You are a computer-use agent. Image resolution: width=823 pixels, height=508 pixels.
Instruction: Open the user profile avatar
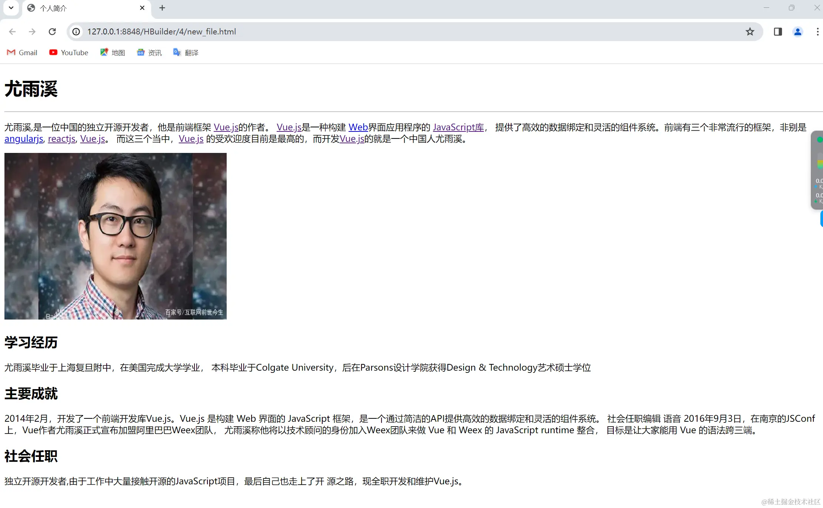(x=797, y=32)
